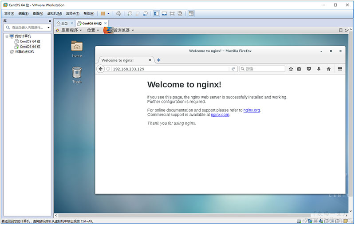
Task: Minimize the Mozilla Firefox window
Action: 321,51
